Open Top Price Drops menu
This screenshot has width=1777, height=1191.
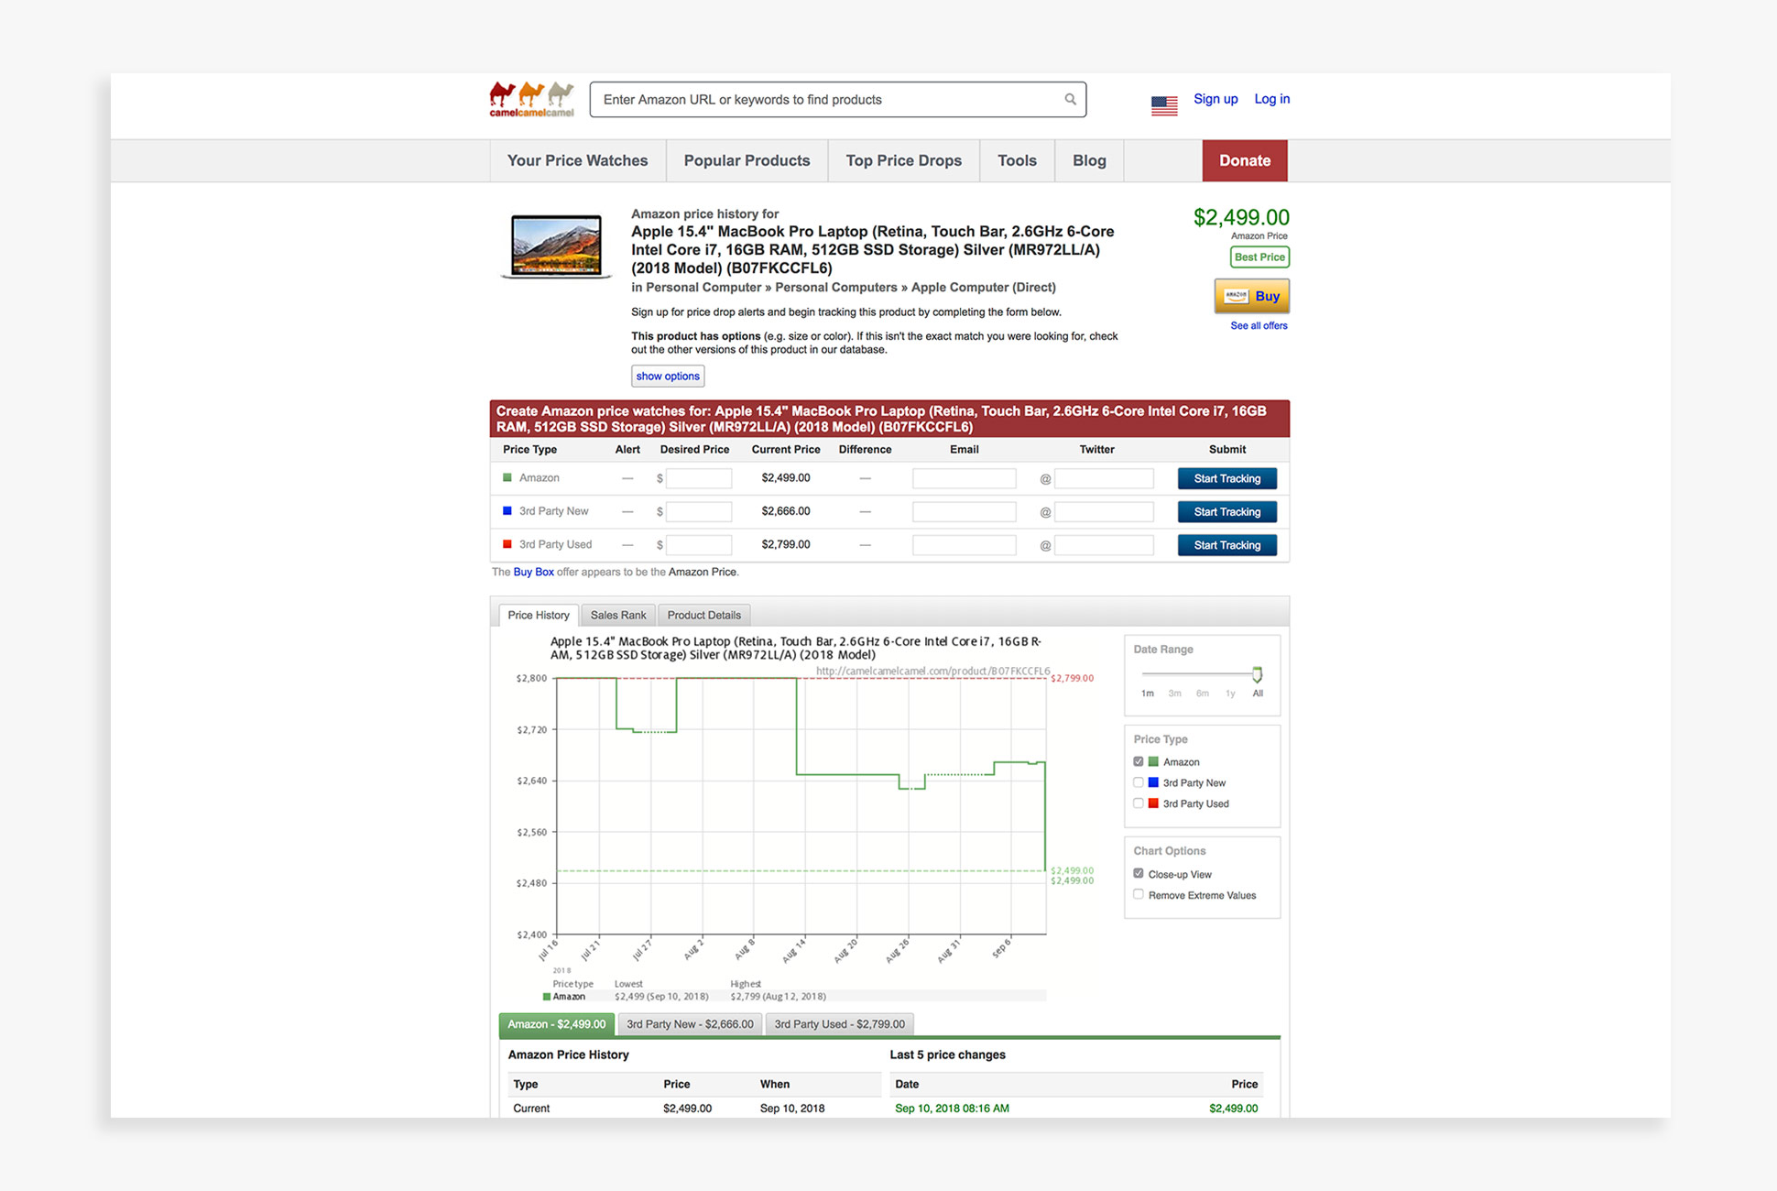pos(903,160)
